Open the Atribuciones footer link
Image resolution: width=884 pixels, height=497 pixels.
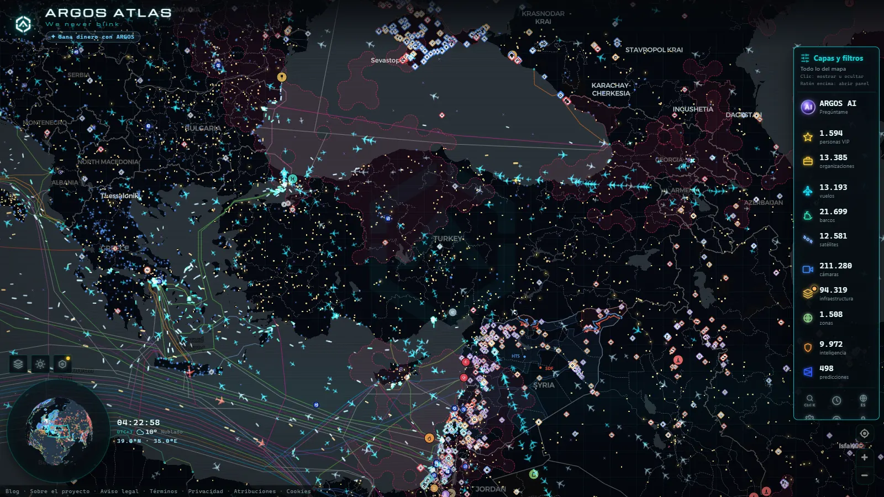(255, 491)
